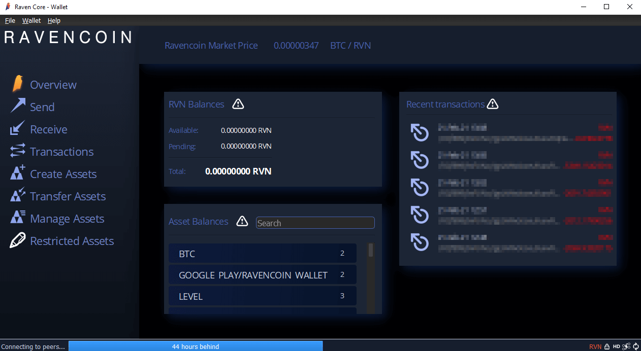The image size is (641, 351).
Task: Select the Receive icon in the sidebar
Action: tap(17, 129)
